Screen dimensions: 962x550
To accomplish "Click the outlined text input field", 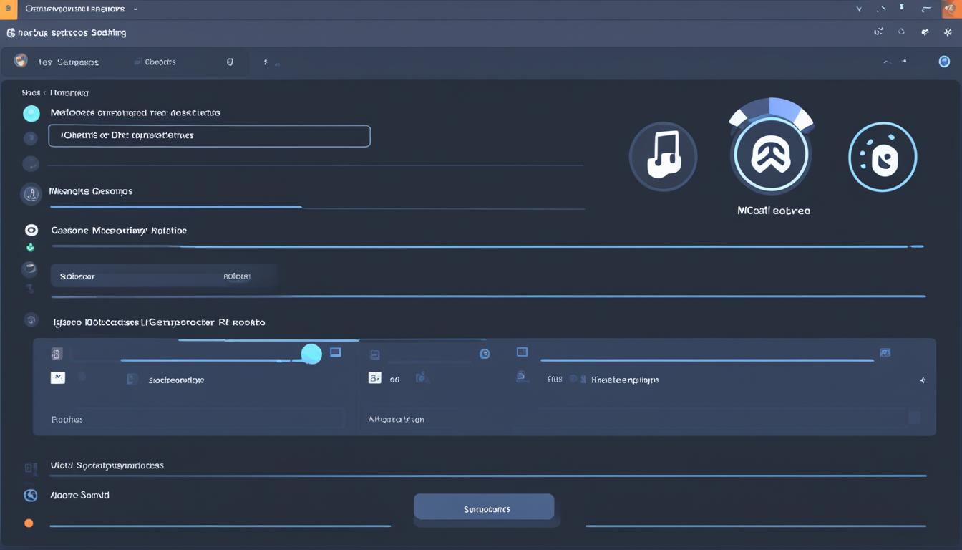I will 209,135.
